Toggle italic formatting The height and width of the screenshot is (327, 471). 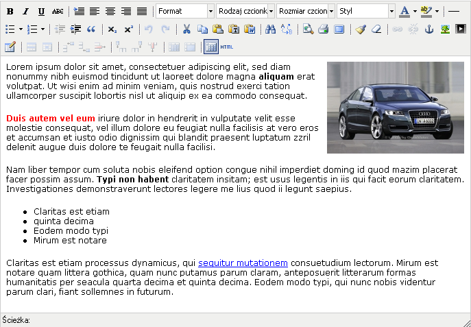coord(26,12)
